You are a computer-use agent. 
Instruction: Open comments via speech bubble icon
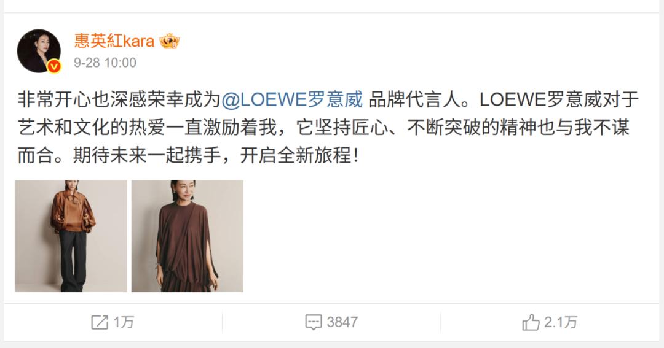[314, 322]
